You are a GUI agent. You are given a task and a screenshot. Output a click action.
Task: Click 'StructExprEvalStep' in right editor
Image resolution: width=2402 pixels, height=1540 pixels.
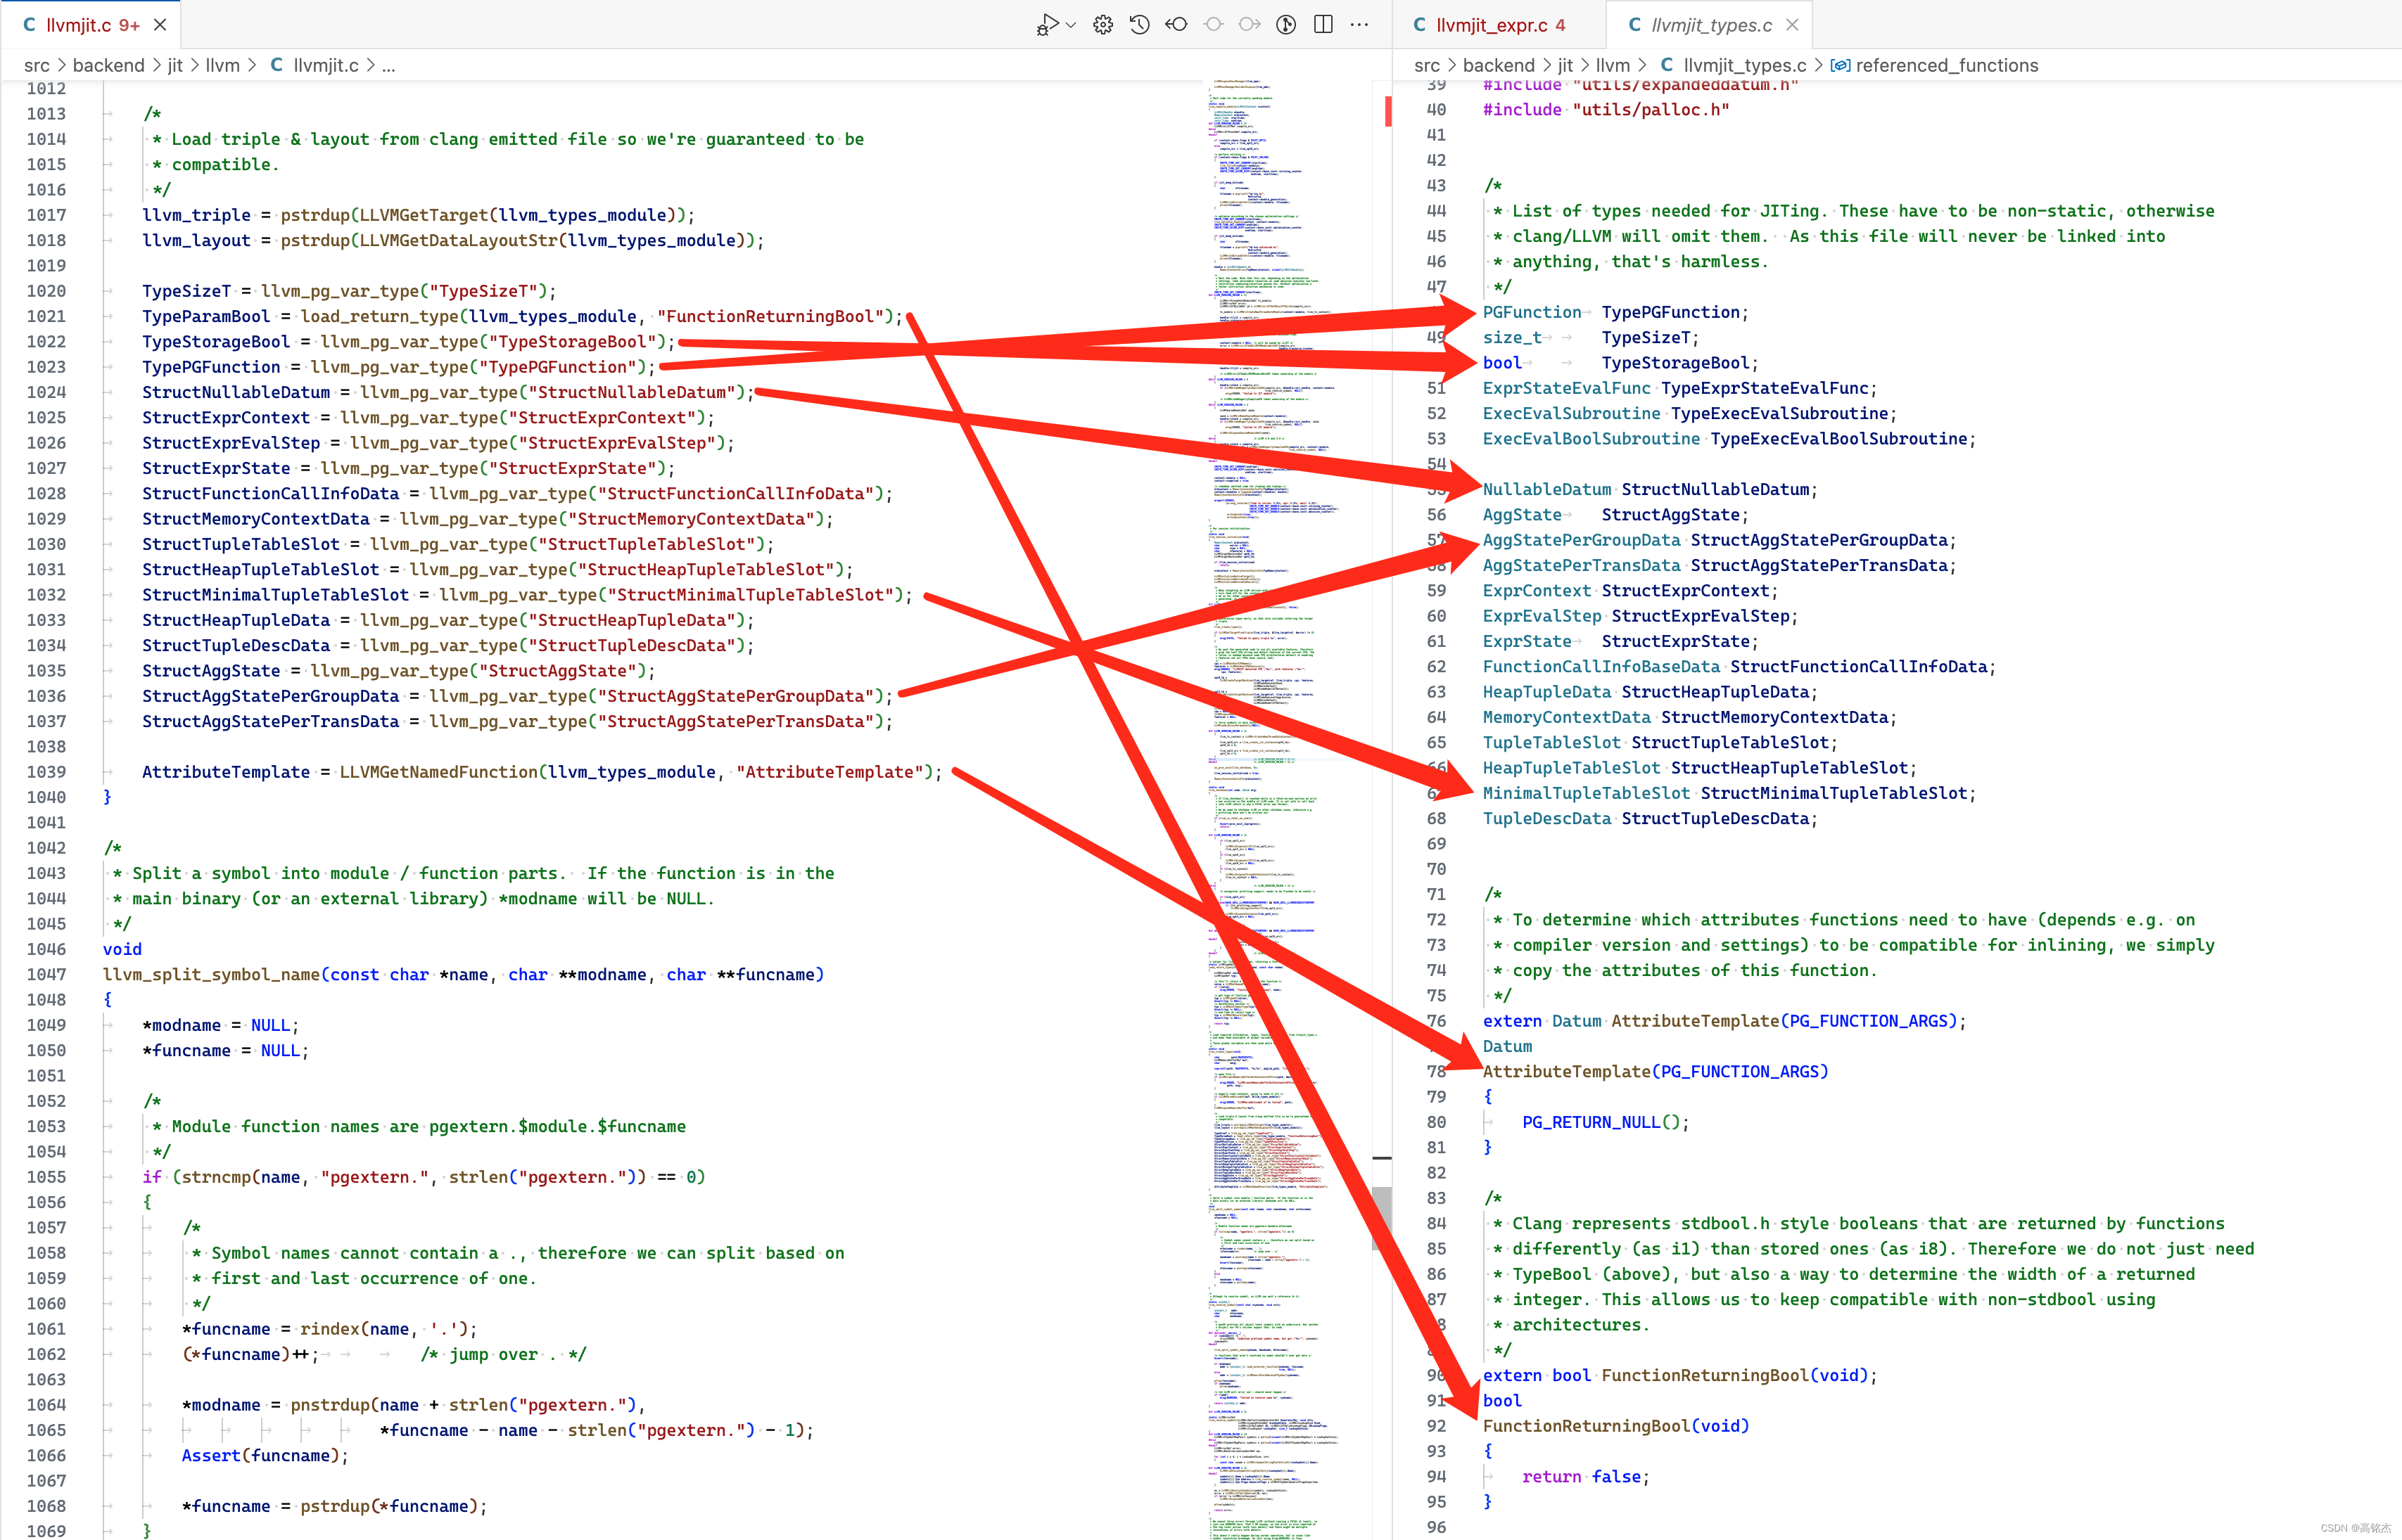(x=1701, y=616)
